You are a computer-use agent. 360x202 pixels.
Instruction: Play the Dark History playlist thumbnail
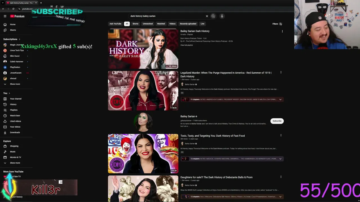tap(143, 49)
